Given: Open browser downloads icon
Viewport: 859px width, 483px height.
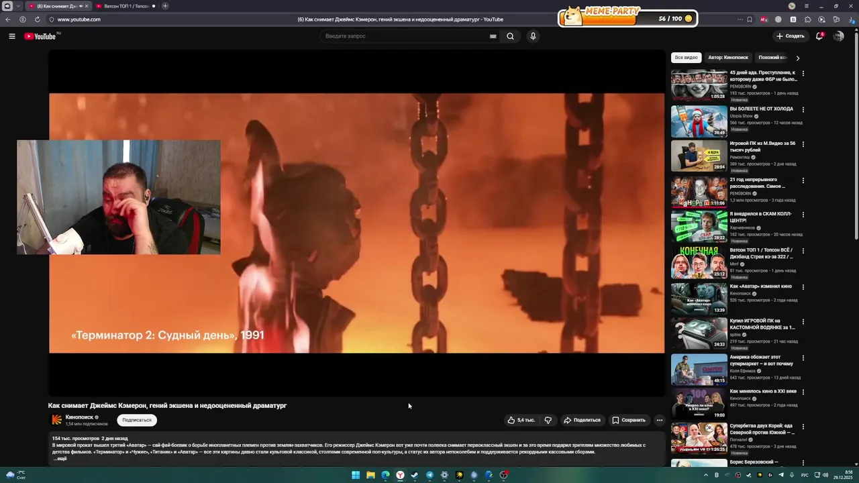Looking at the screenshot, I should click(851, 19).
